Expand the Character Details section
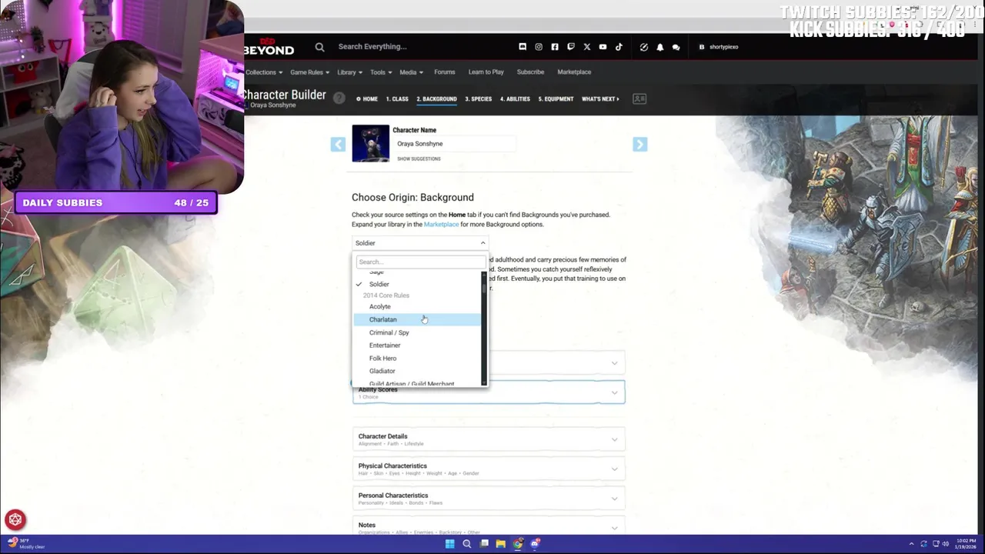Screen dimensions: 985x554 [x=489, y=439]
